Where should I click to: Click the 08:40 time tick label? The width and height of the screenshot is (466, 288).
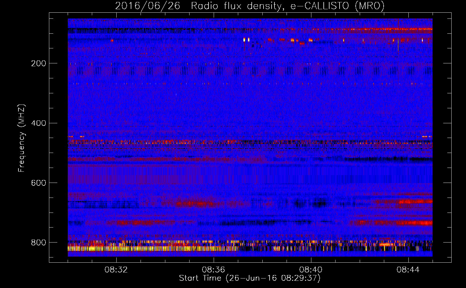pyautogui.click(x=311, y=270)
